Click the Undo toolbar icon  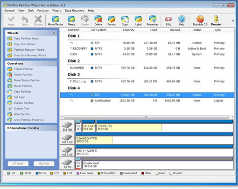tap(25, 20)
